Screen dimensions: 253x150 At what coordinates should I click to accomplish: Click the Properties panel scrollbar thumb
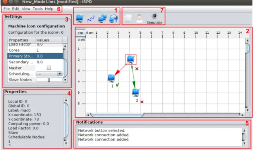pos(66,121)
